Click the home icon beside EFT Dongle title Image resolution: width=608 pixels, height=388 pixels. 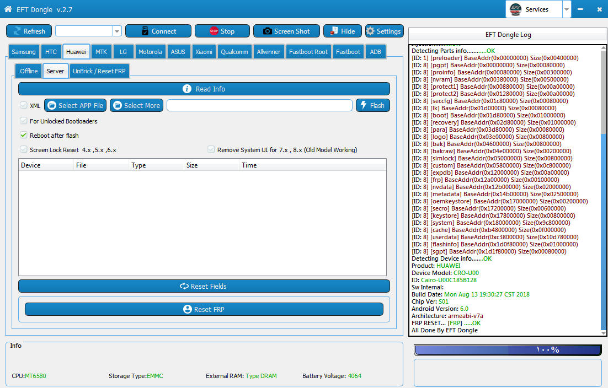tap(8, 9)
